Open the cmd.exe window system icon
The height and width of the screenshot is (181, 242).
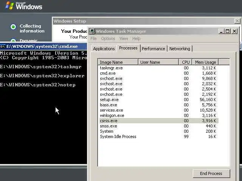(3, 46)
